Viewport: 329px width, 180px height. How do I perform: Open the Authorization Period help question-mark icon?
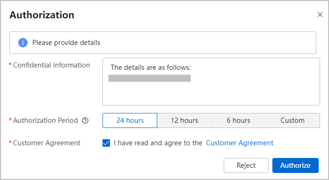coord(85,120)
